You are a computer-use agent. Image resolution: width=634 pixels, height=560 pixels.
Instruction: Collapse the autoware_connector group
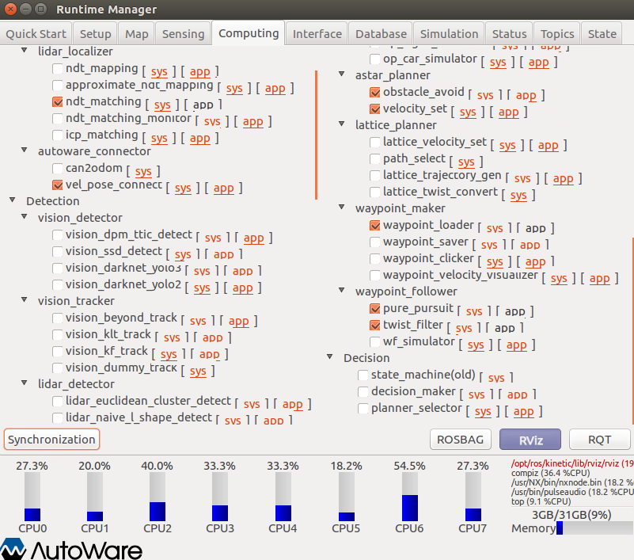[x=25, y=150]
